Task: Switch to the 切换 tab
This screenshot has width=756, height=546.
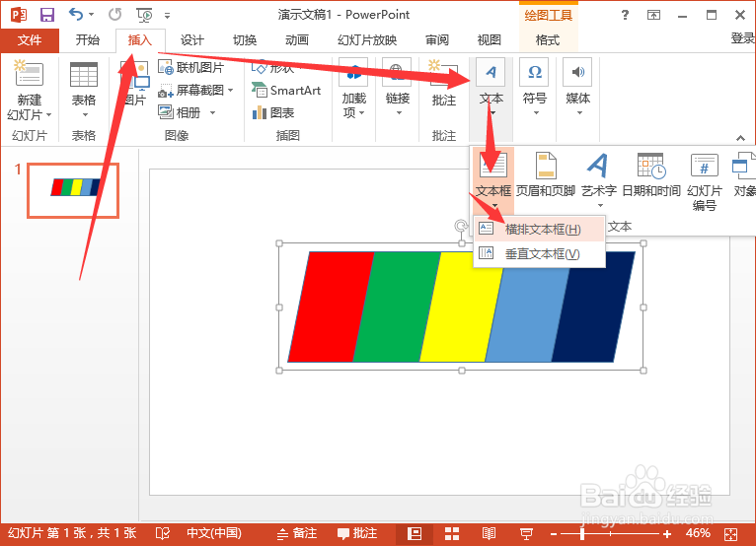Action: point(245,40)
